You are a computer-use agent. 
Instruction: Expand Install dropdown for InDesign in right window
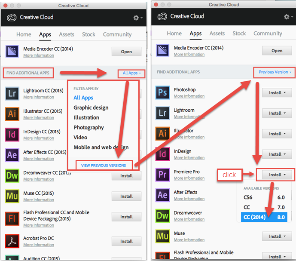click(x=277, y=154)
